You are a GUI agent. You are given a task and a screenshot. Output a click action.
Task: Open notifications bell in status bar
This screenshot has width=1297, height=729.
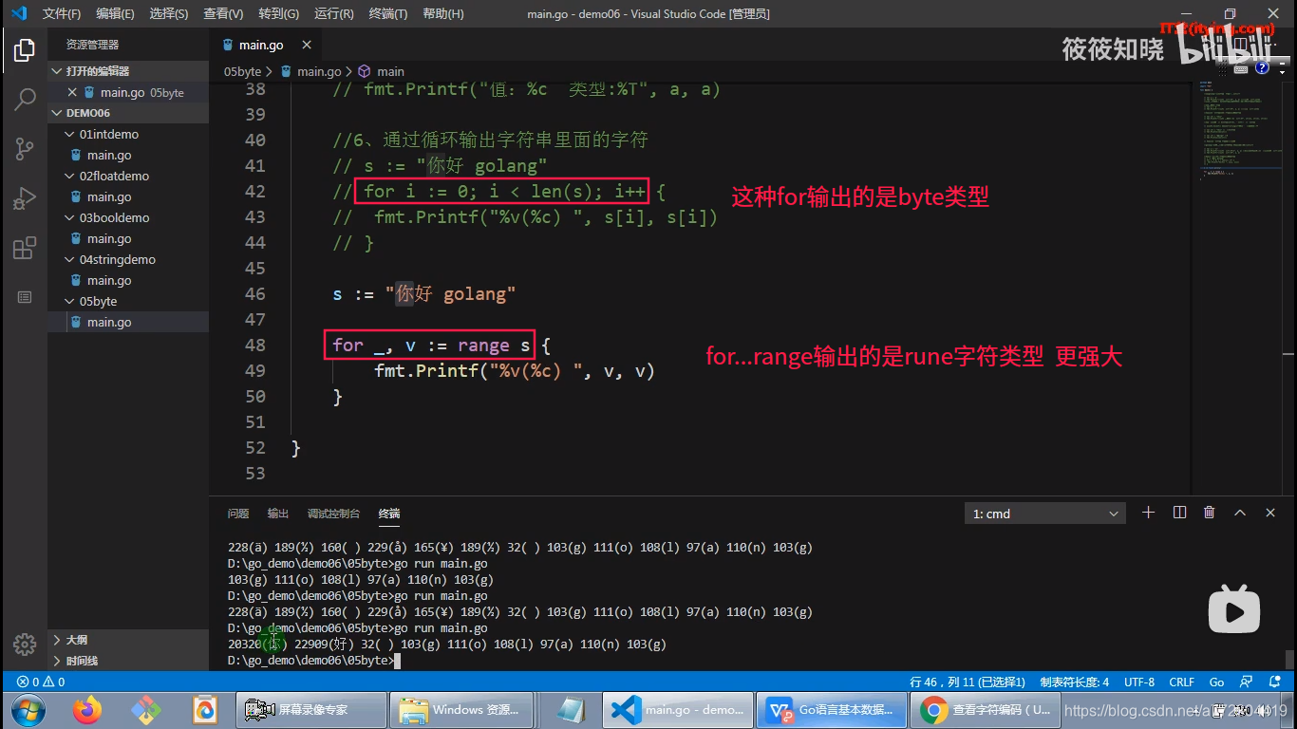pos(1274,682)
